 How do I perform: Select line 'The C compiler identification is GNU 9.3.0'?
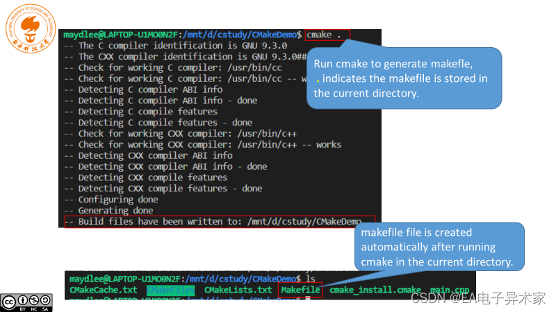pyautogui.click(x=176, y=46)
